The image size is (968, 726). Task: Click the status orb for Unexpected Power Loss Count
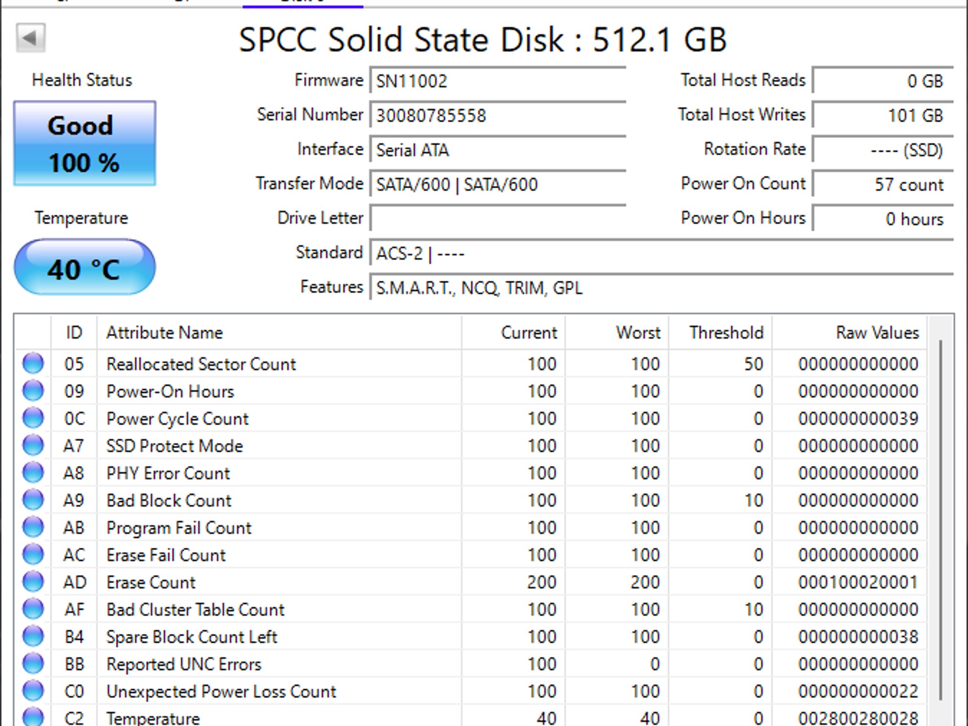coord(33,691)
